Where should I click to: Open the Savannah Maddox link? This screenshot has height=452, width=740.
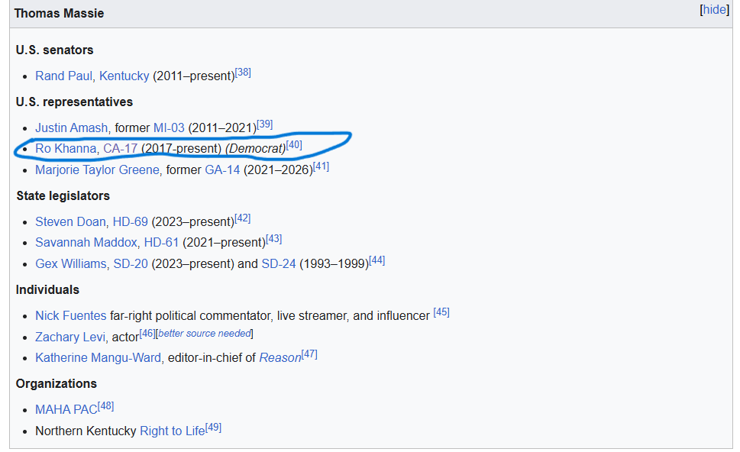click(x=86, y=243)
